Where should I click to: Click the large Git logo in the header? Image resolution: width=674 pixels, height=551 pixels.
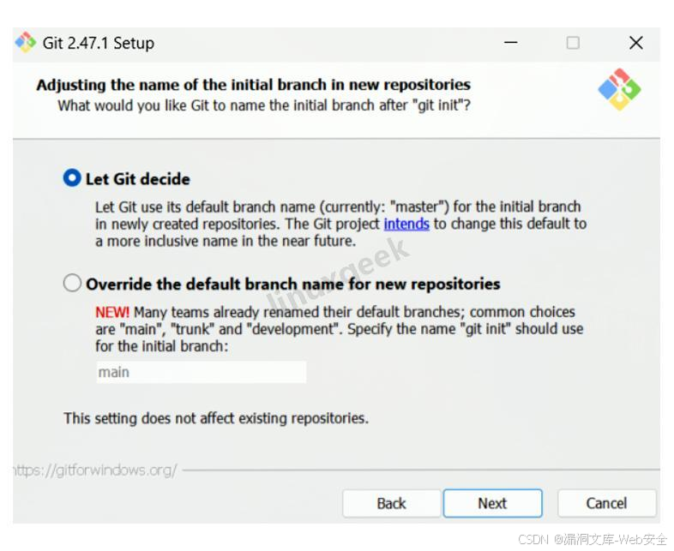point(619,89)
